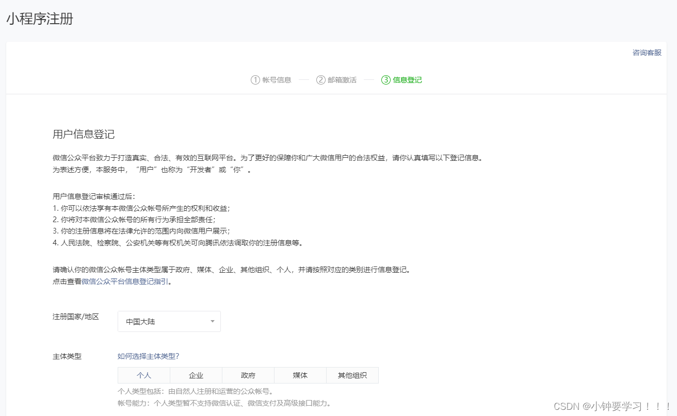Click the green 信息登记 step label
Screen dimensions: 677x416
(x=407, y=80)
